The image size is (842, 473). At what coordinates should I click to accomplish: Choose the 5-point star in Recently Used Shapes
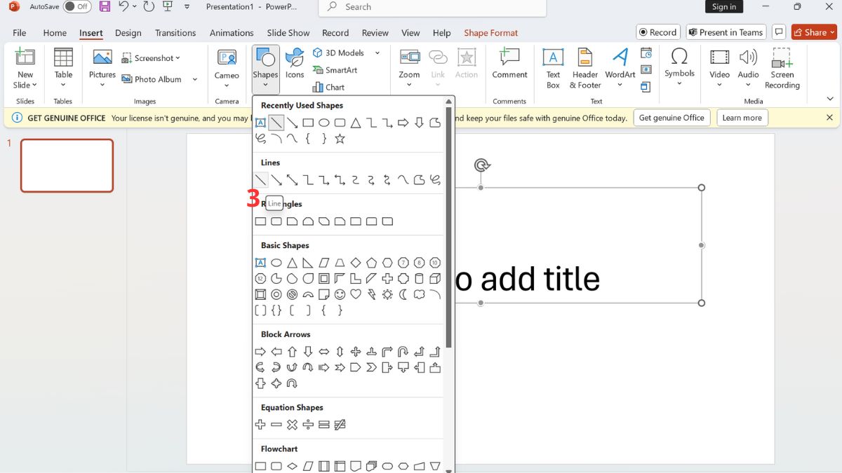coord(340,139)
